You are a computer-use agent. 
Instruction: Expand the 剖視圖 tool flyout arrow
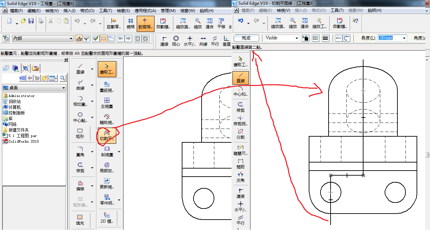point(119,151)
